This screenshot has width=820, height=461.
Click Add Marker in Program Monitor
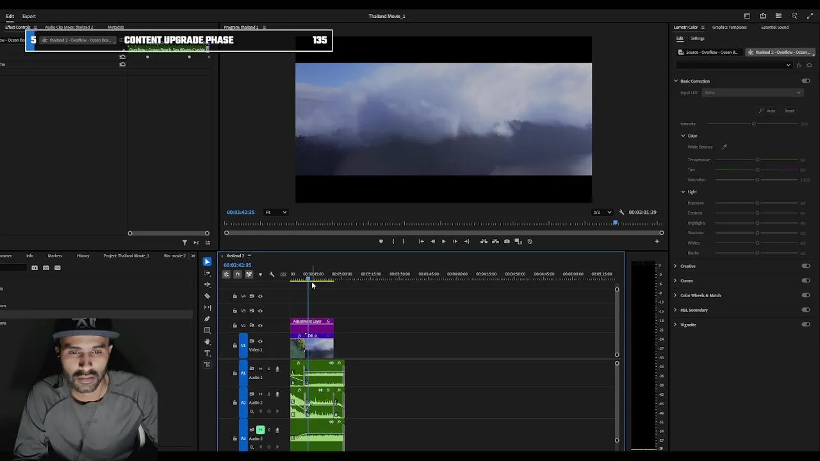point(381,241)
